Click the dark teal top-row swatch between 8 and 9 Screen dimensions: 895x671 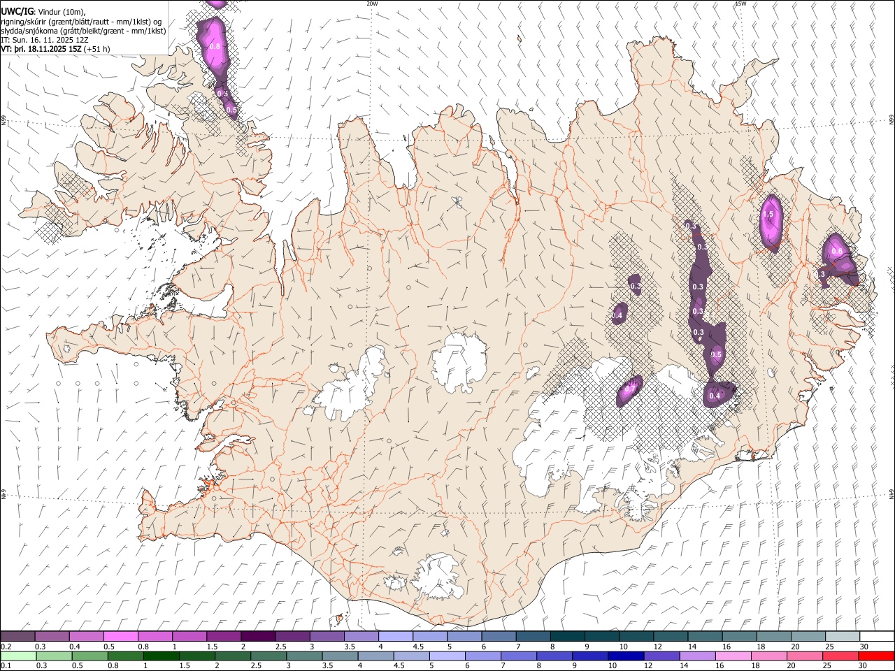click(x=568, y=636)
